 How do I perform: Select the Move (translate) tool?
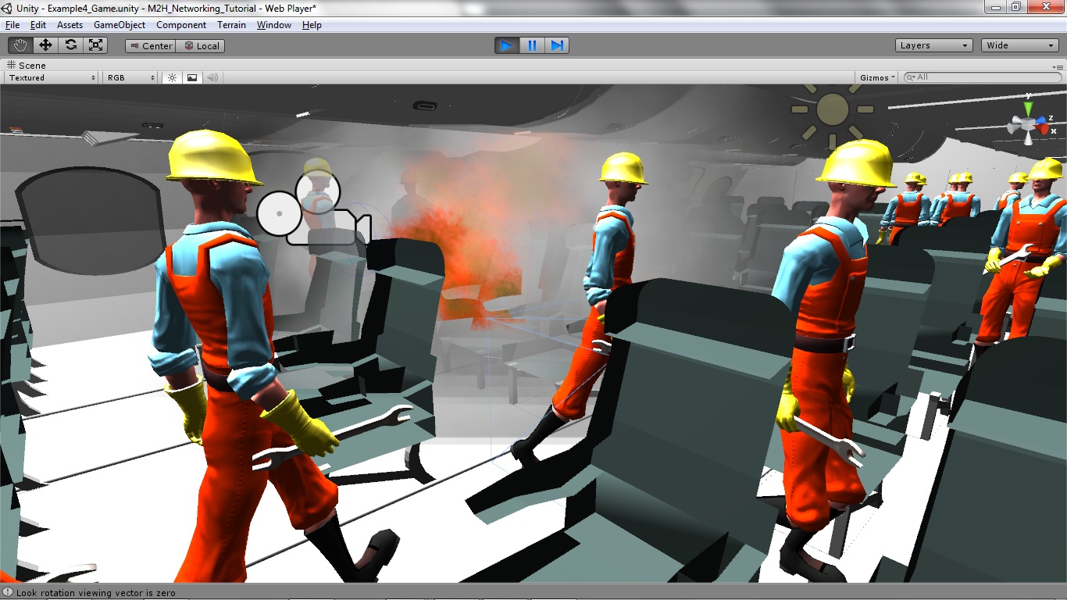(x=45, y=45)
